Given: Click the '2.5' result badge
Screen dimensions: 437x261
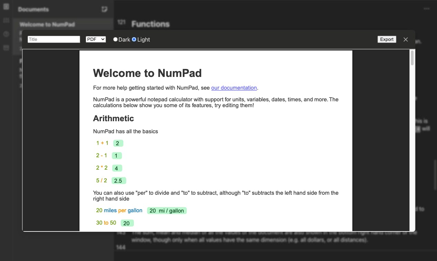Looking at the screenshot, I should pyautogui.click(x=119, y=181).
